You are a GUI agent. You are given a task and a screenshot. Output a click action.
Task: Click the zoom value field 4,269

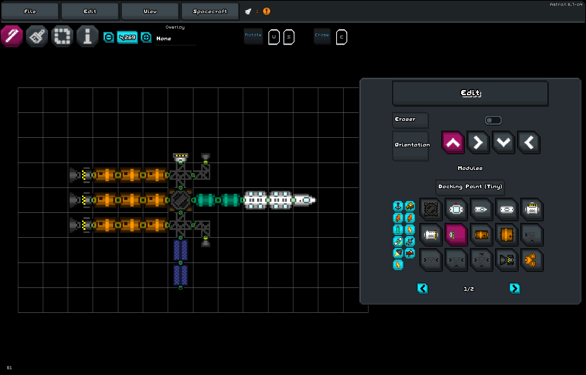[x=127, y=37]
